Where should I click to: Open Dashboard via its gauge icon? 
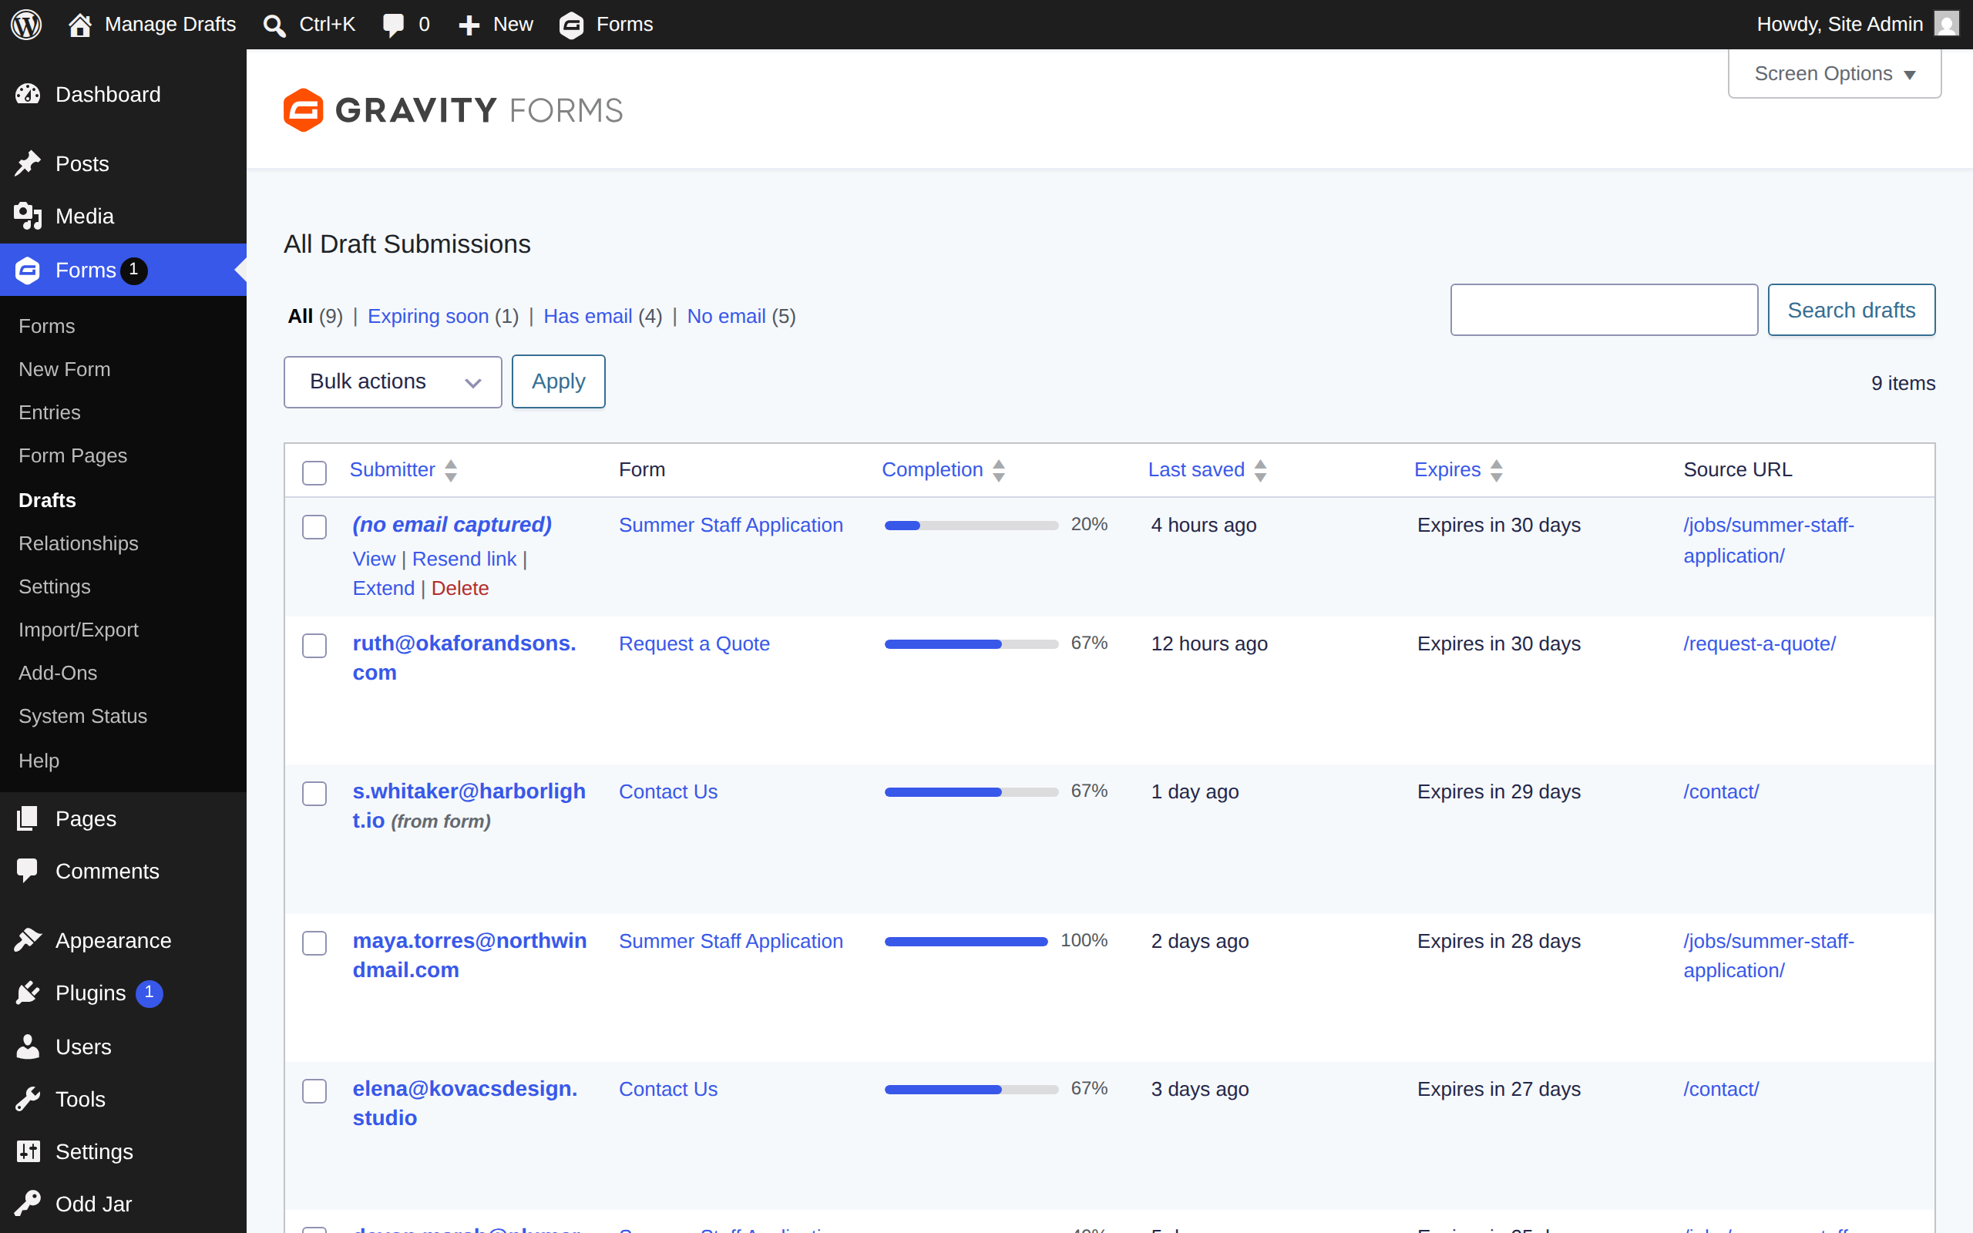point(28,95)
